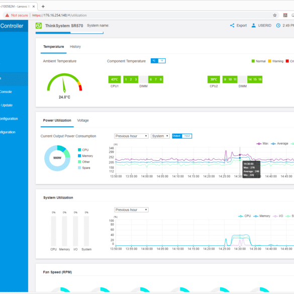Click DIMM 10 temperature tile

tap(230, 79)
